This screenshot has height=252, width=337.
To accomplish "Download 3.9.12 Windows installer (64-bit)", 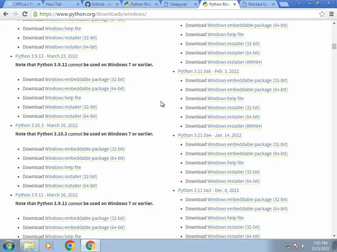I will (x=71, y=116).
